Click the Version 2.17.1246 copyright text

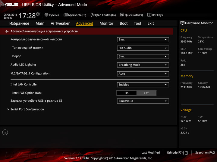[x=108, y=158]
